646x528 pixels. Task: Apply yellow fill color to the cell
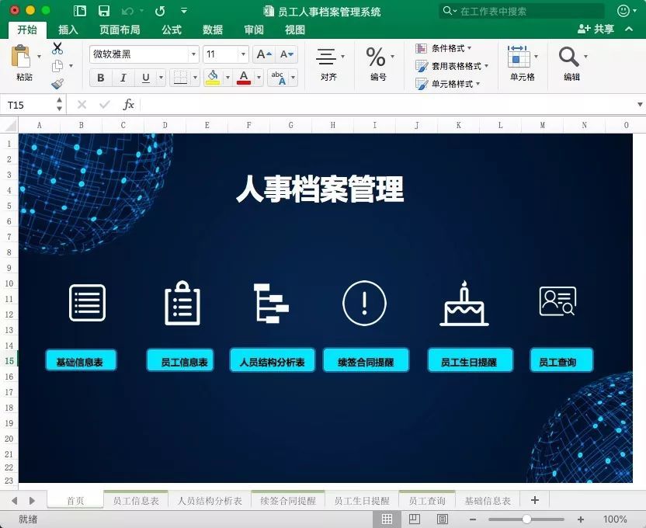pos(211,78)
